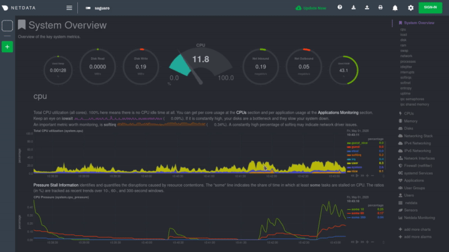This screenshot has width=449, height=252.
Task: Expand the Networking Stack sidebar section
Action: click(418, 136)
